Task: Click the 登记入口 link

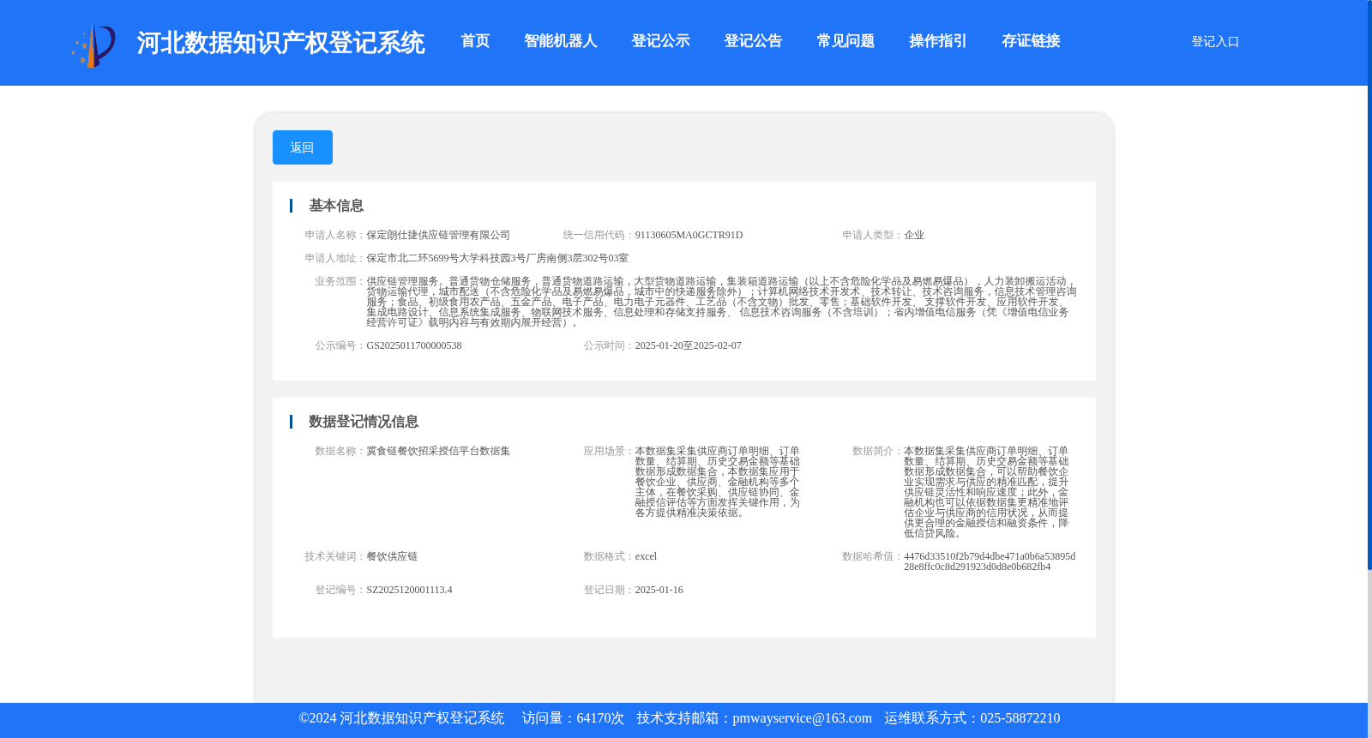Action: [1215, 42]
